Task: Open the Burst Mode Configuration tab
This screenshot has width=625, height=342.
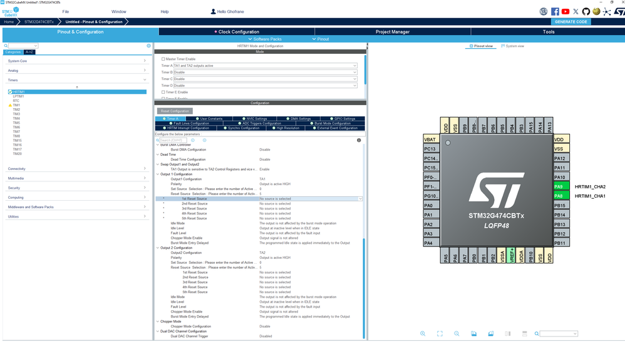Action: [x=331, y=123]
